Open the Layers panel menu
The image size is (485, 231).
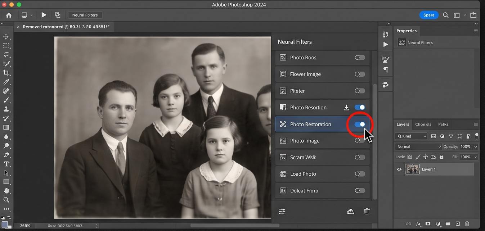coord(476,124)
